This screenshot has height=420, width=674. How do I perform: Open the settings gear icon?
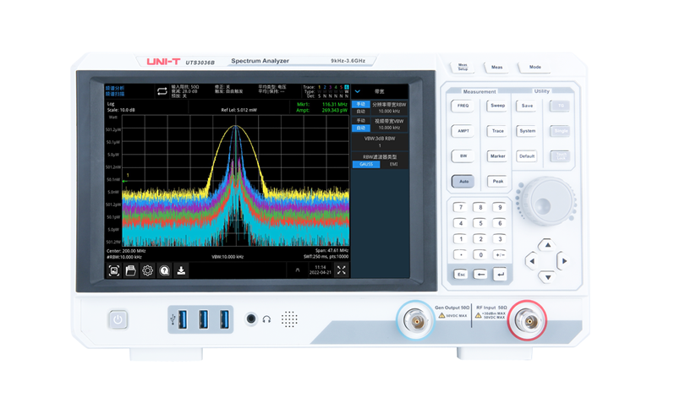147,270
